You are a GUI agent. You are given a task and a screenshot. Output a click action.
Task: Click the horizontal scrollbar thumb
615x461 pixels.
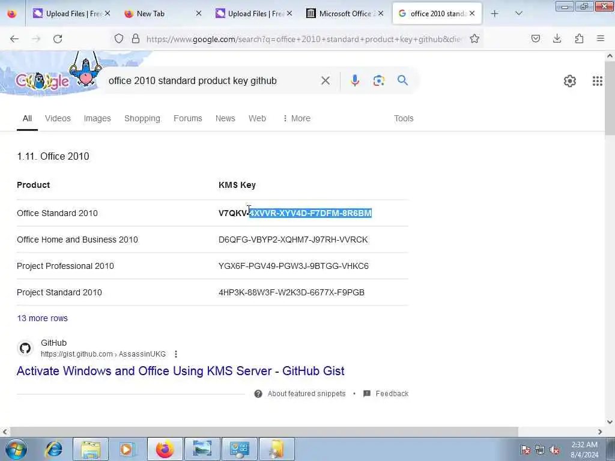pos(264,432)
